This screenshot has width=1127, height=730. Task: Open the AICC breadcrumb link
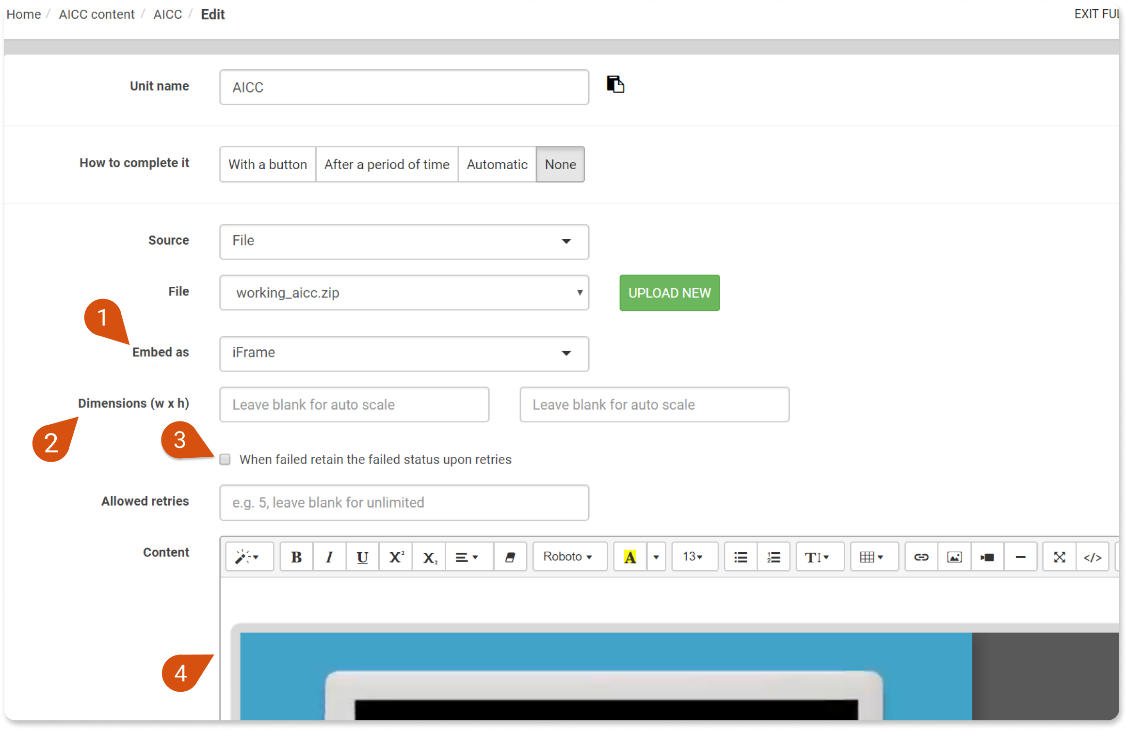tap(168, 14)
